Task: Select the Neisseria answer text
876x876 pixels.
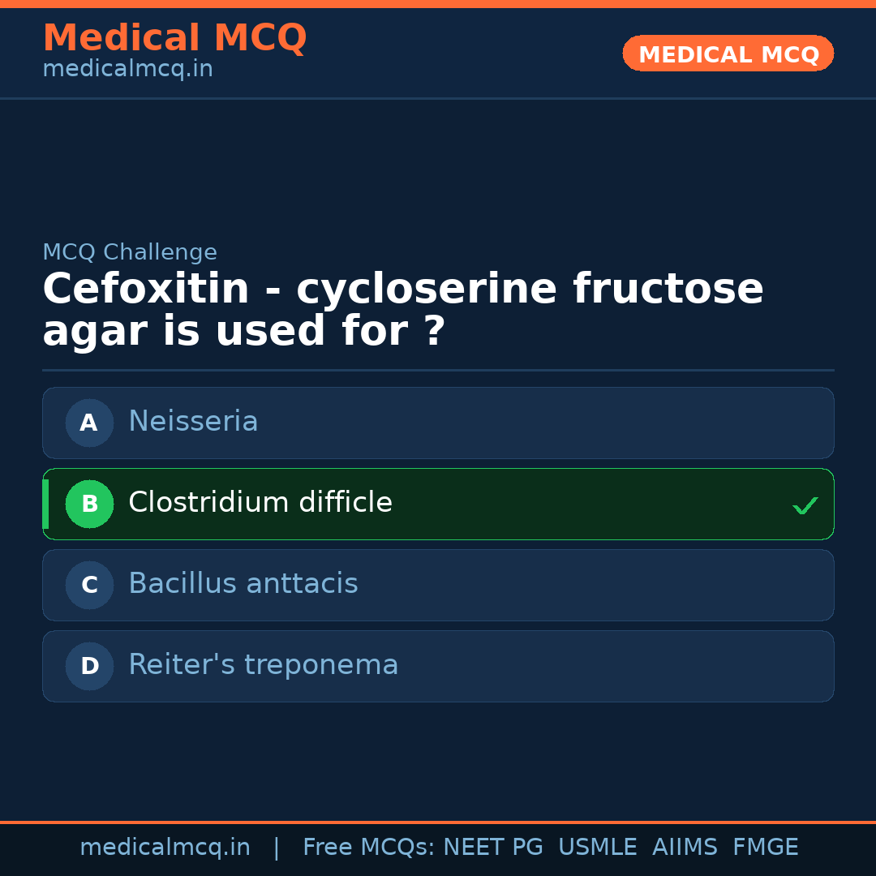Action: point(193,422)
